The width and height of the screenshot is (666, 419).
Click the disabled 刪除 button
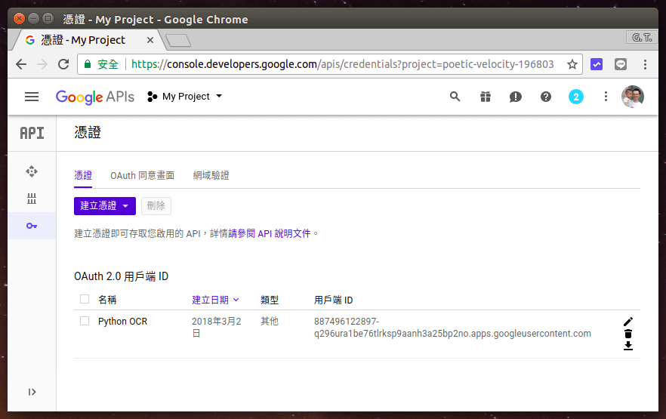pyautogui.click(x=156, y=206)
